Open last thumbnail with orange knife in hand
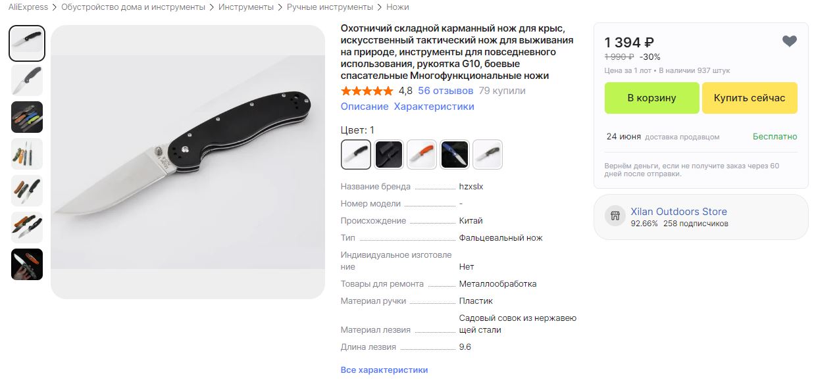The width and height of the screenshot is (814, 386). tap(27, 264)
